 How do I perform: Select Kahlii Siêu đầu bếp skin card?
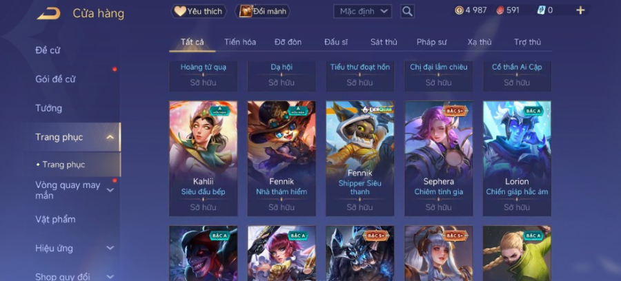click(x=203, y=158)
